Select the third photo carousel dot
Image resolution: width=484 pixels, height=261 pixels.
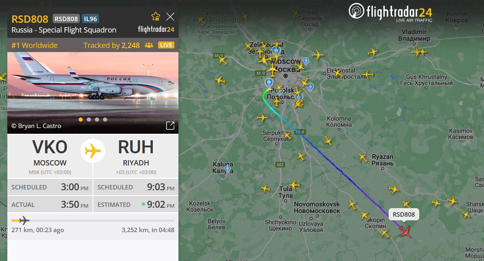[97, 120]
